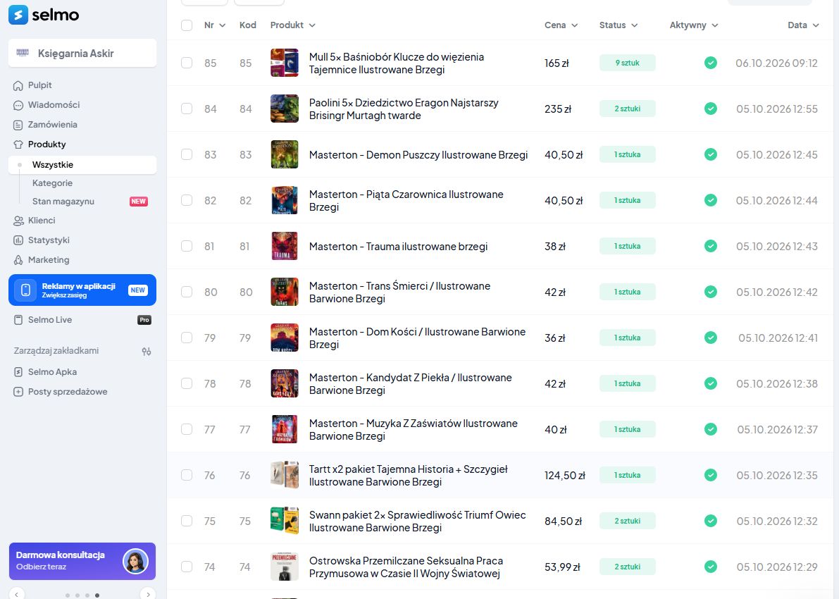Open product Masterton - Trauma ilustrowane brzegi
This screenshot has height=599, width=839.
click(398, 247)
